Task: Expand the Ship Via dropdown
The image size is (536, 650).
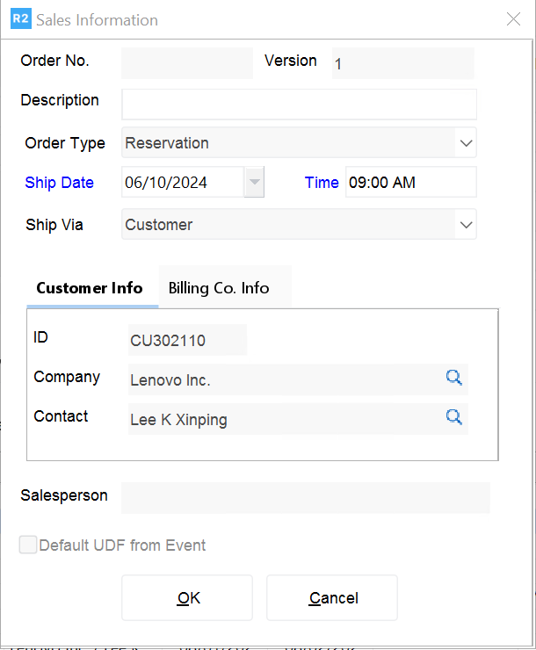Action: 466,225
